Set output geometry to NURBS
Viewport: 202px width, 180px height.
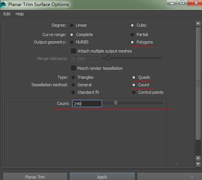pos(71,42)
